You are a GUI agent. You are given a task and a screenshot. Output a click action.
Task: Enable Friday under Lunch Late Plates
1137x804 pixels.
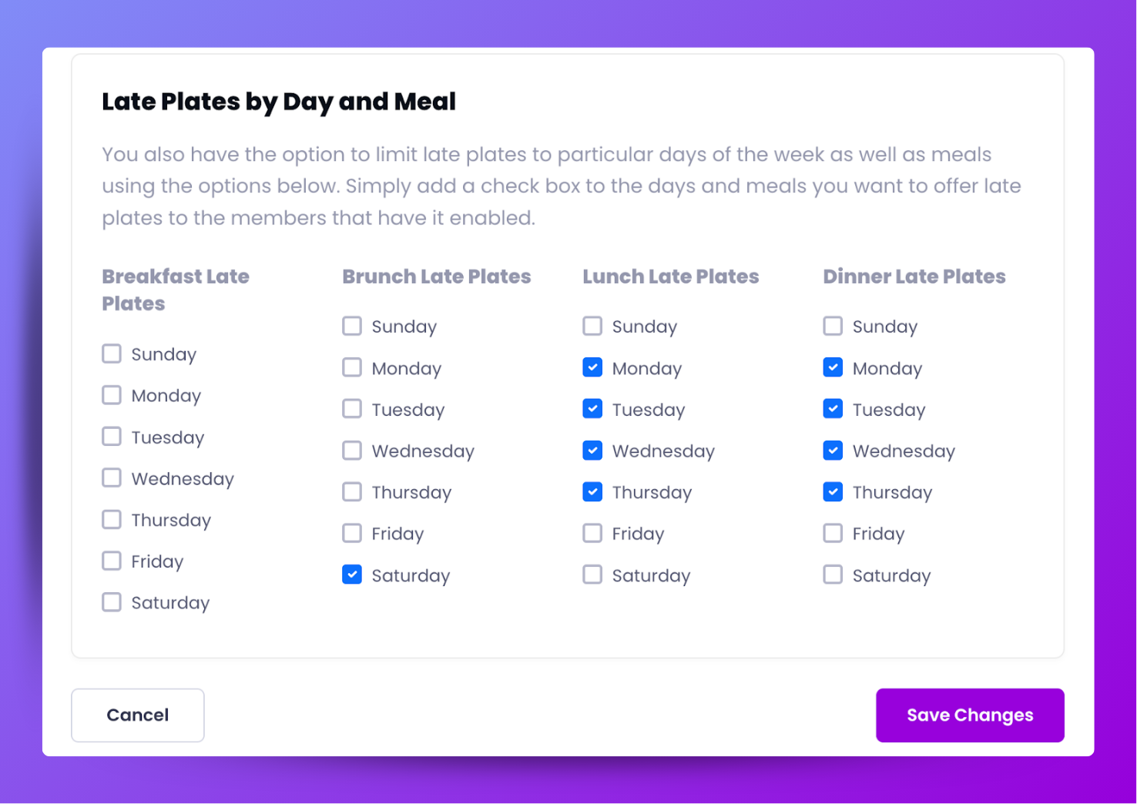tap(592, 533)
